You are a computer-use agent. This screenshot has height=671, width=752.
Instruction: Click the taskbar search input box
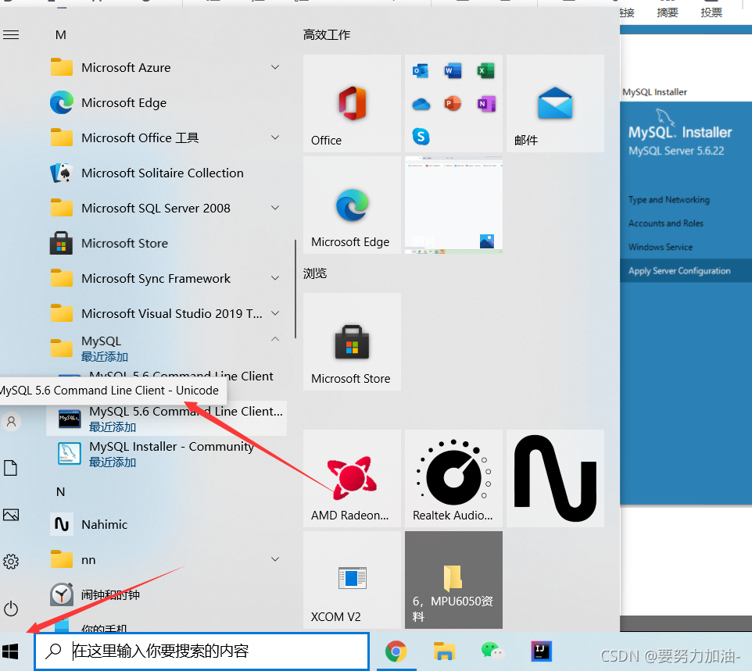click(202, 651)
